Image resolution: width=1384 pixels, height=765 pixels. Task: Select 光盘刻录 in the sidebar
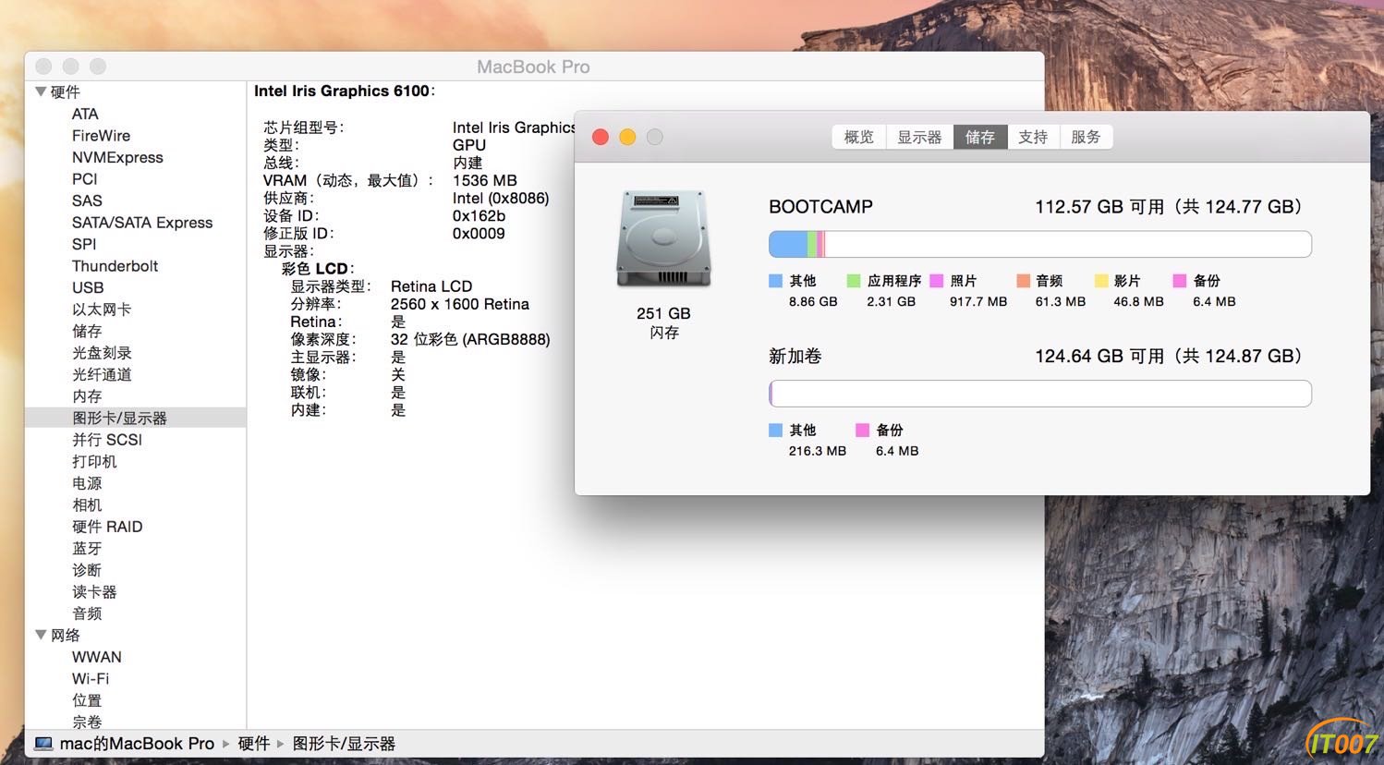pyautogui.click(x=102, y=353)
